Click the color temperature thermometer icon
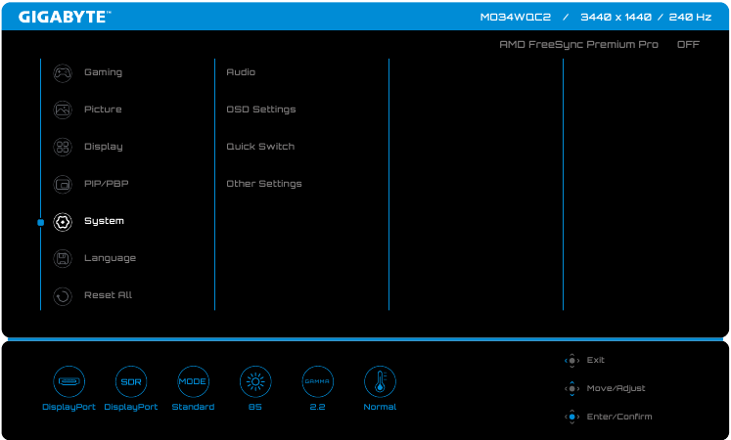Image resolution: width=731 pixels, height=440 pixels. [380, 381]
